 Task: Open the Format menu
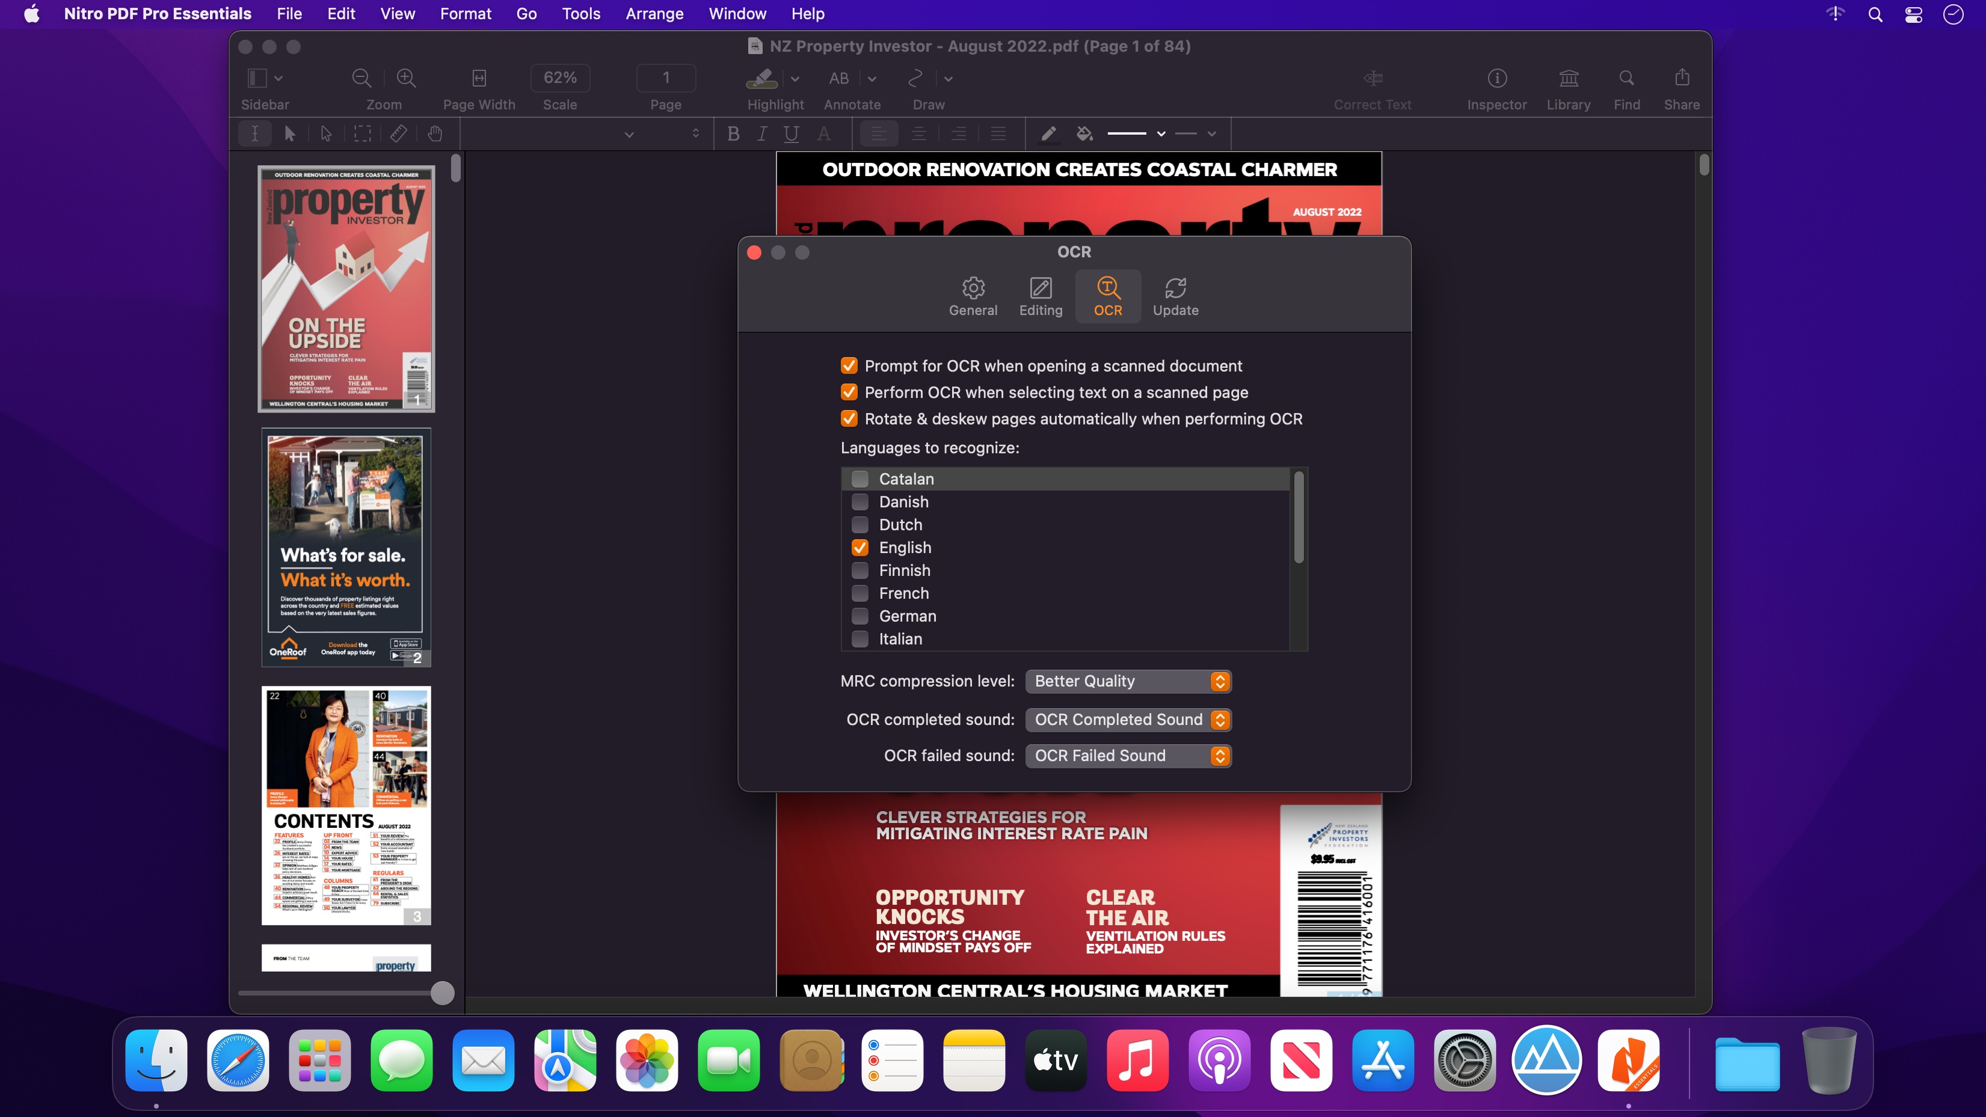465,14
